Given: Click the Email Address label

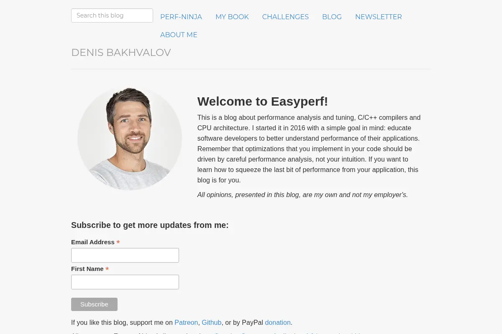Looking at the screenshot, I should (x=93, y=242).
